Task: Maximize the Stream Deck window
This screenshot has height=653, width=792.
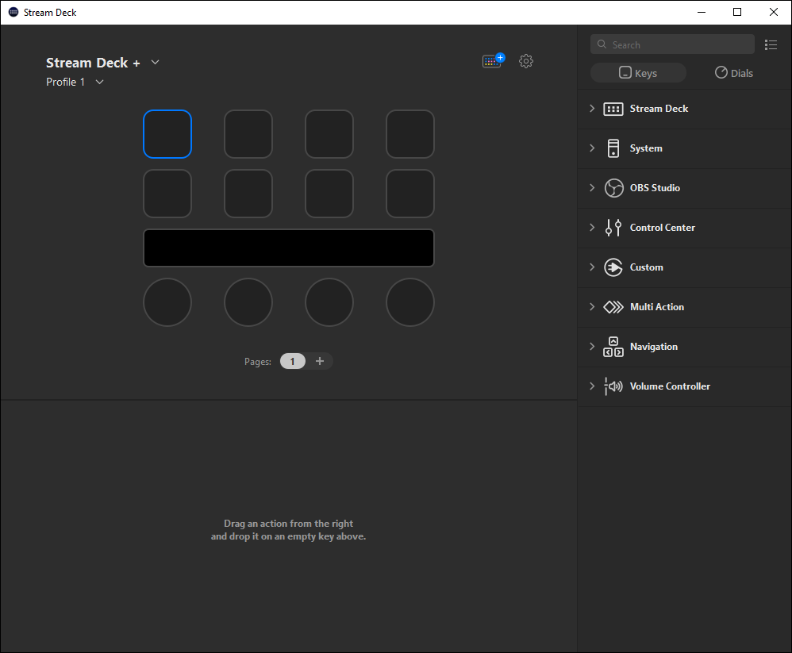Action: (x=737, y=12)
